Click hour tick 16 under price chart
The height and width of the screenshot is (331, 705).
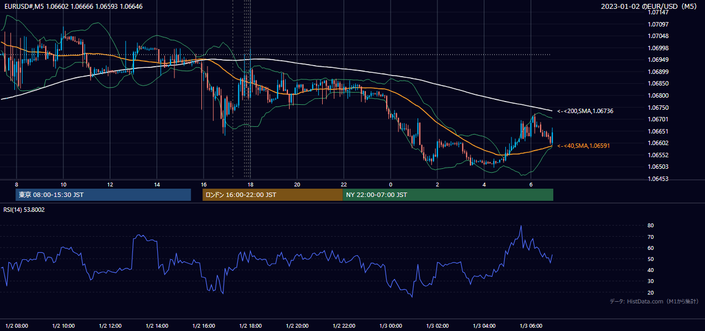point(204,184)
